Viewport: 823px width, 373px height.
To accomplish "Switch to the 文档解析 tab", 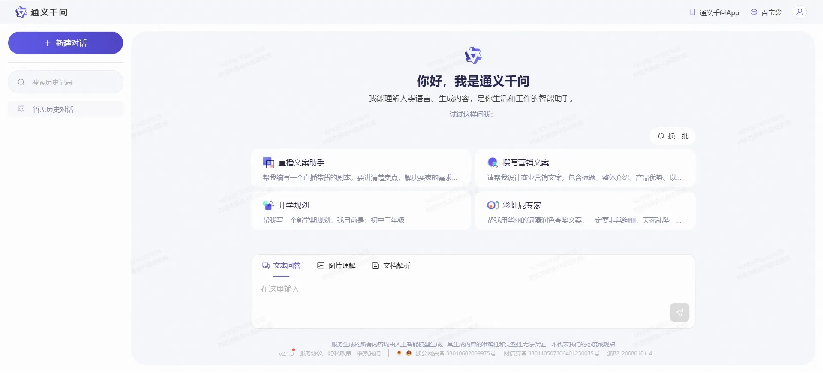I will point(391,266).
